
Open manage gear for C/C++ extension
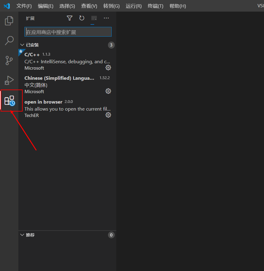[108, 68]
